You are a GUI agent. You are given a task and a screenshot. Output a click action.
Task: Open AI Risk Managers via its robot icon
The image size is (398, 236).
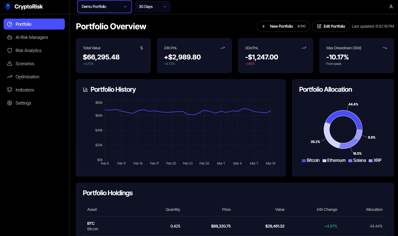[10, 37]
